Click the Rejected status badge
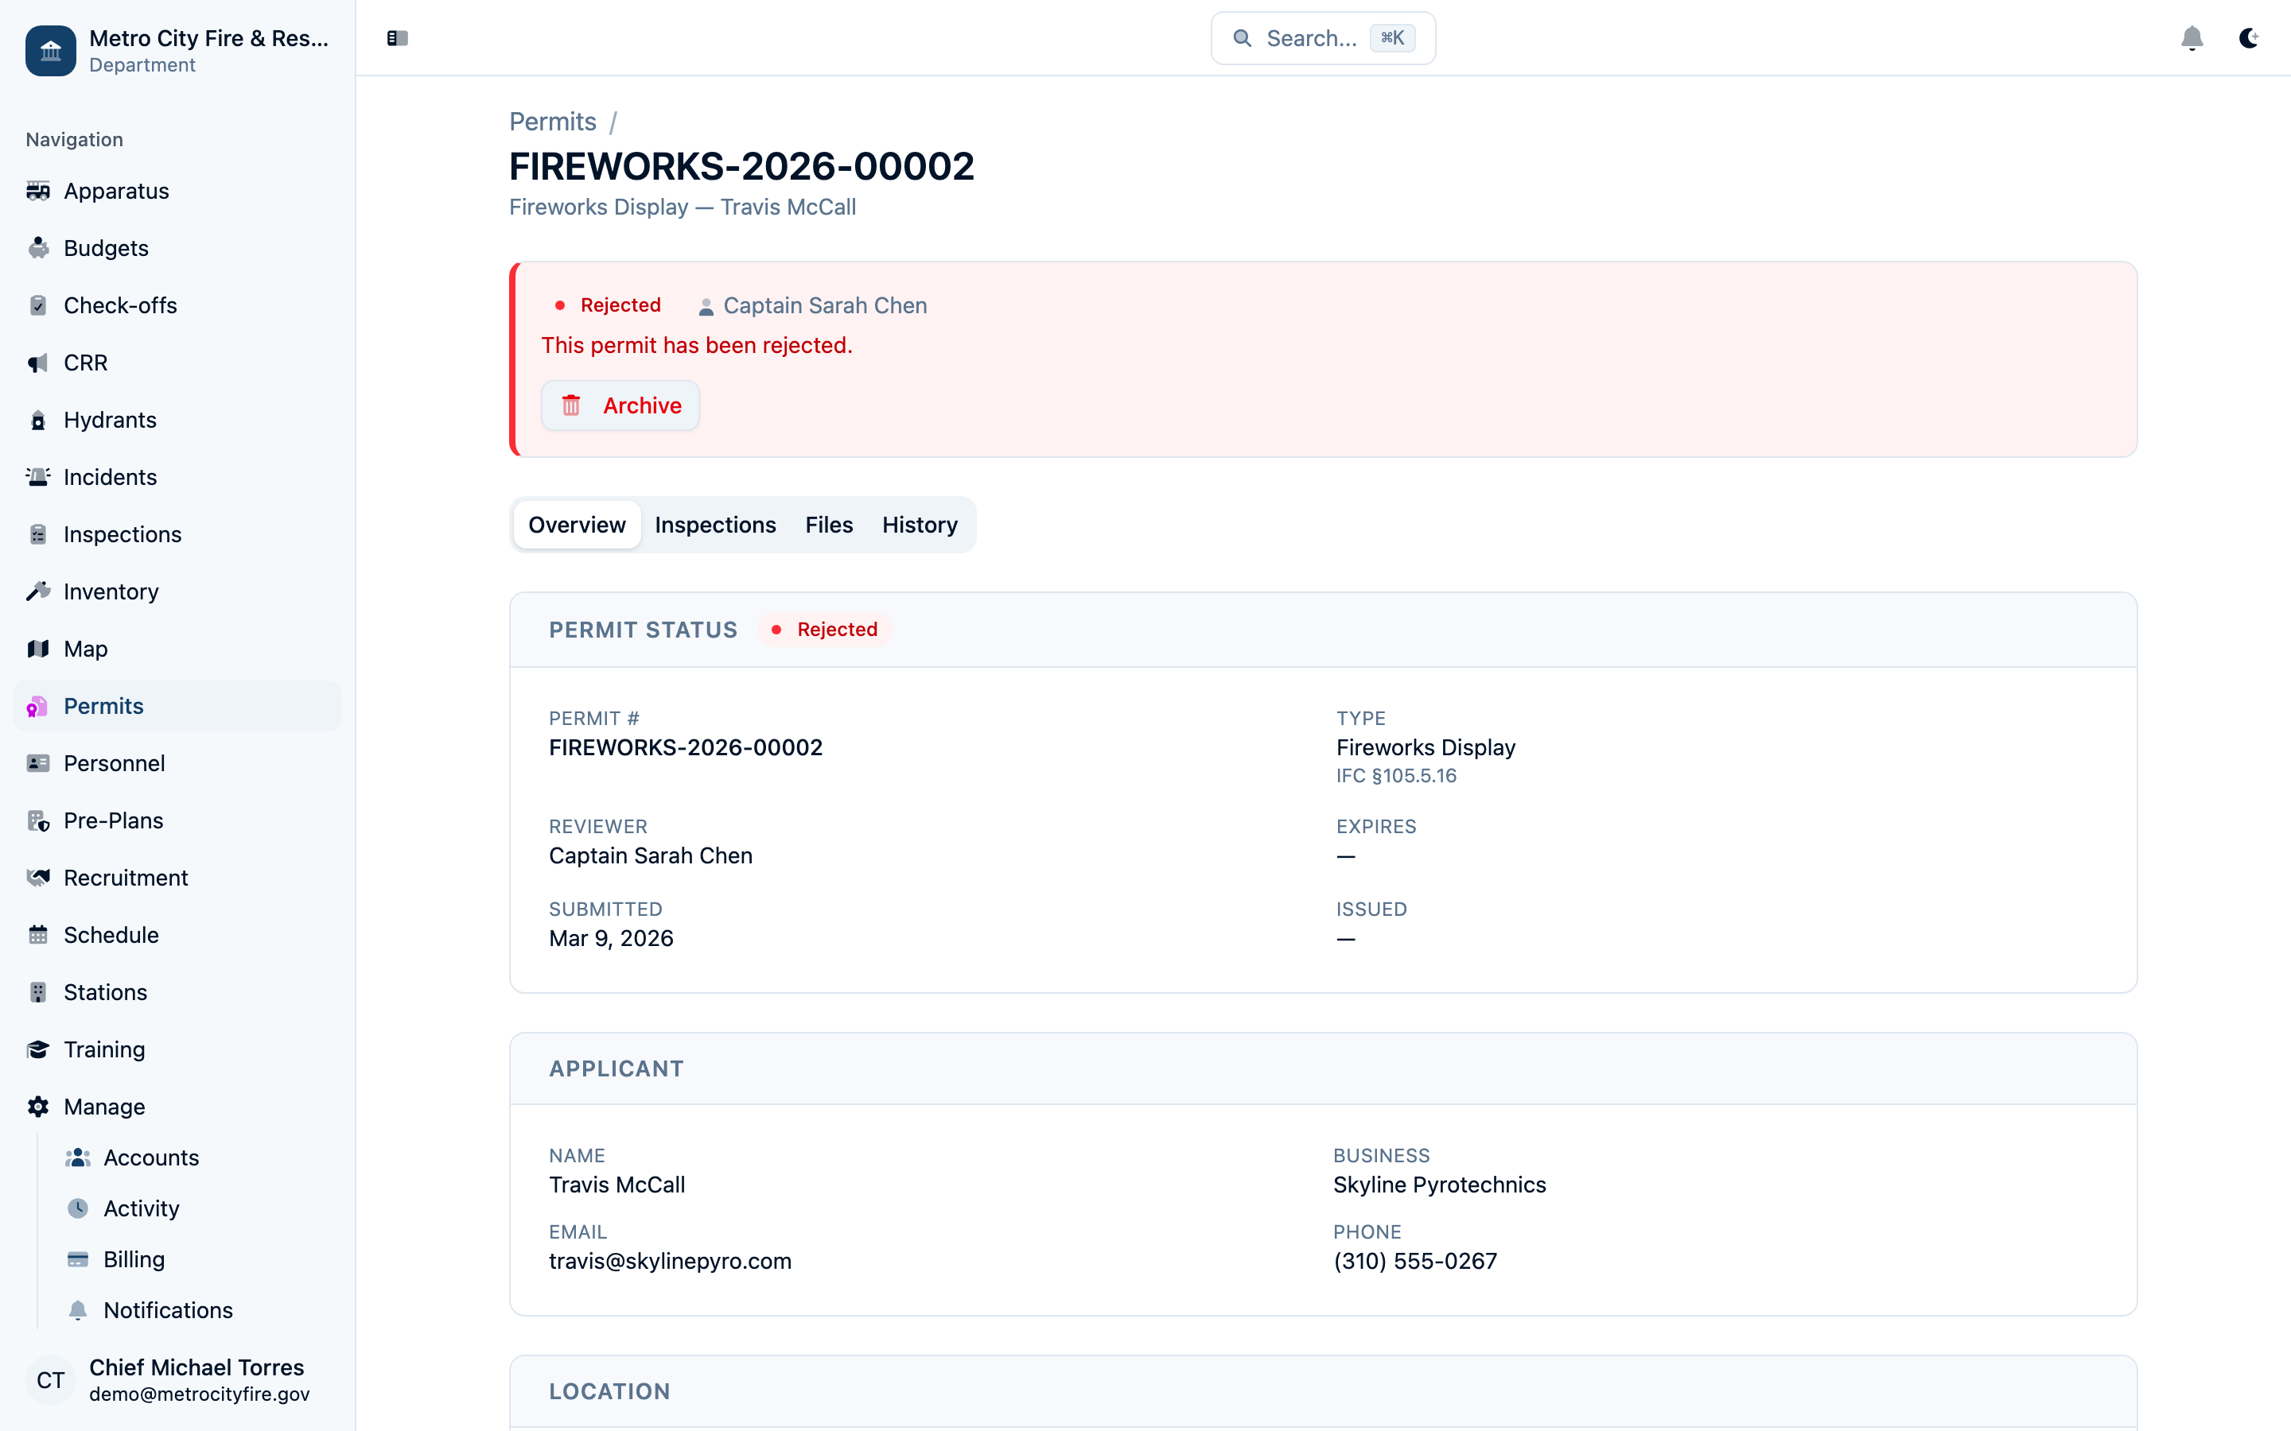This screenshot has width=2291, height=1431. tap(823, 628)
